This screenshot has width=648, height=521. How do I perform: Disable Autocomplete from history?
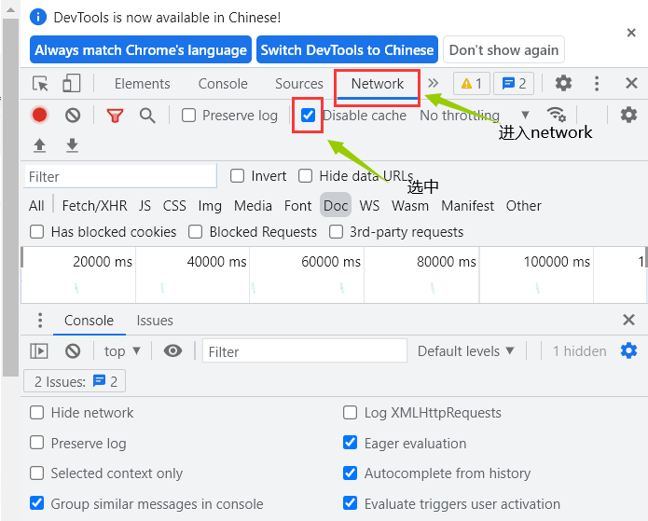coord(350,473)
